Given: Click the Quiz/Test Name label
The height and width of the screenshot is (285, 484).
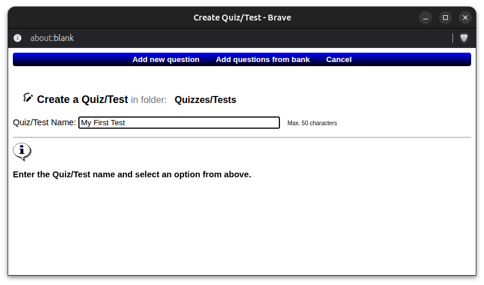Looking at the screenshot, I should click(44, 122).
